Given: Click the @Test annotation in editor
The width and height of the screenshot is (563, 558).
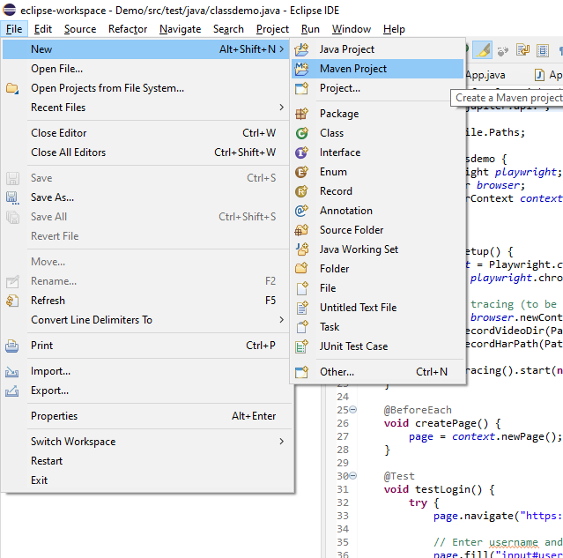Looking at the screenshot, I should click(x=399, y=476).
